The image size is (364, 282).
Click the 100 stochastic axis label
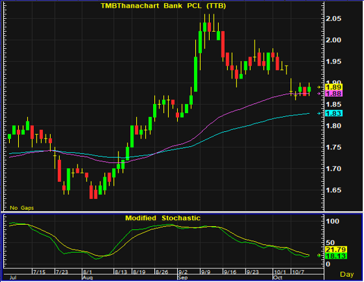pyautogui.click(x=333, y=222)
